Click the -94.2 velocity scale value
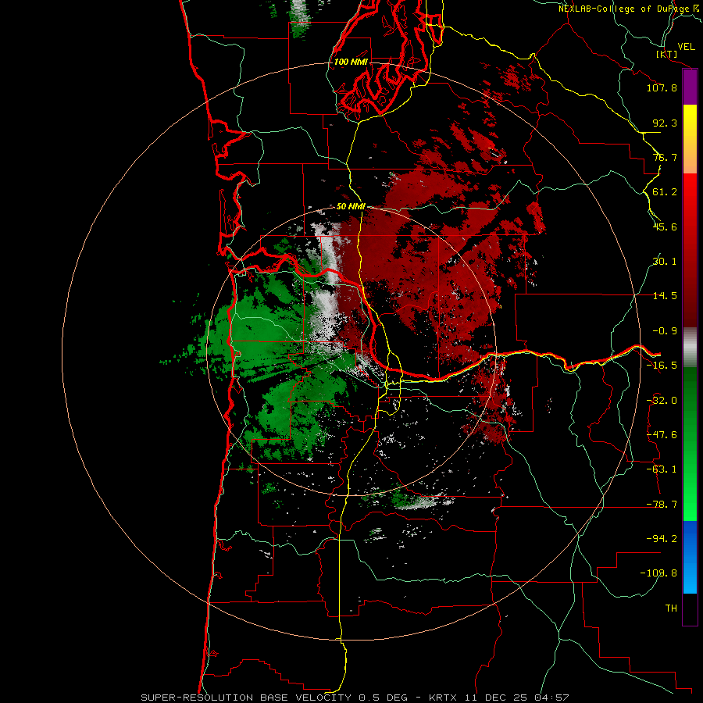703x703 pixels. pyautogui.click(x=662, y=539)
